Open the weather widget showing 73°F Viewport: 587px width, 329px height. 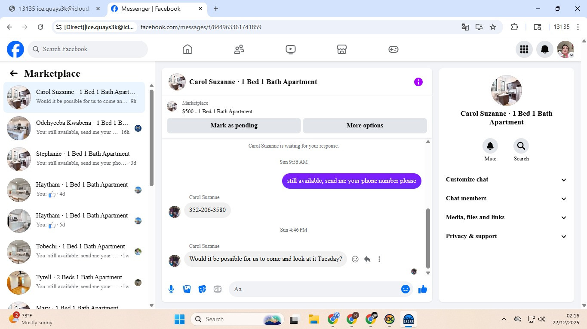(31, 319)
